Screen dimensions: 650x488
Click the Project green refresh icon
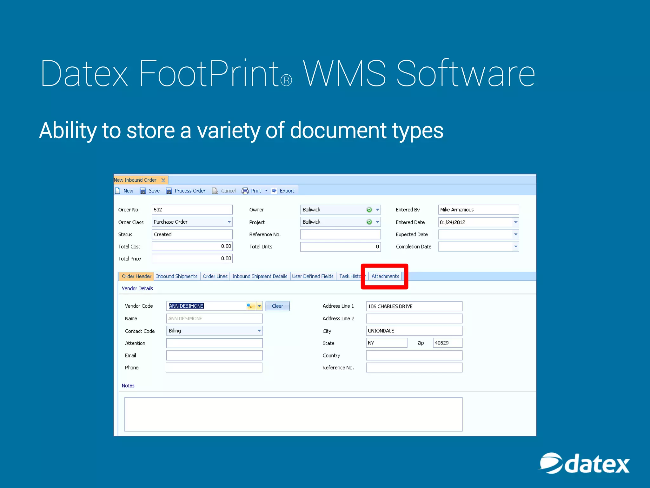coord(369,222)
